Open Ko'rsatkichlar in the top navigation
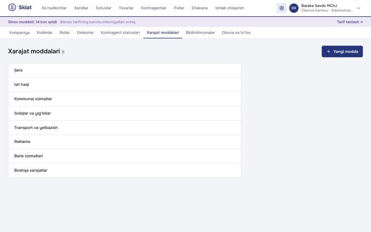The image size is (371, 232). click(54, 8)
